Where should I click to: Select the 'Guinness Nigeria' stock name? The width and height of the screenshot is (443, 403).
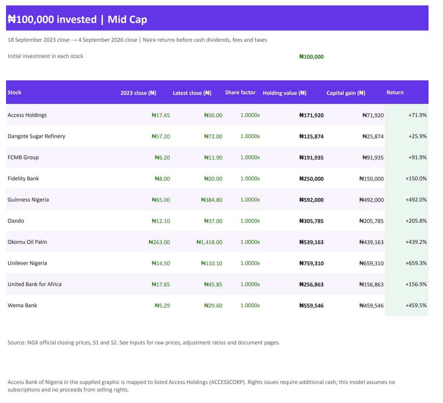(28, 200)
